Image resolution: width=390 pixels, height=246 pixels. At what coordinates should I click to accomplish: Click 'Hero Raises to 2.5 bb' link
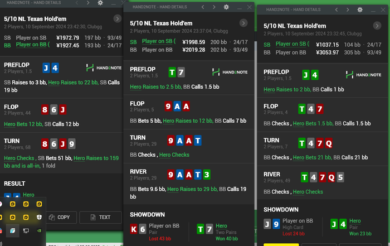[155, 87]
